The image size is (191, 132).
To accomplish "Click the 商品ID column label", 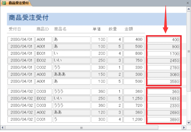I will pyautogui.click(x=42, y=29).
